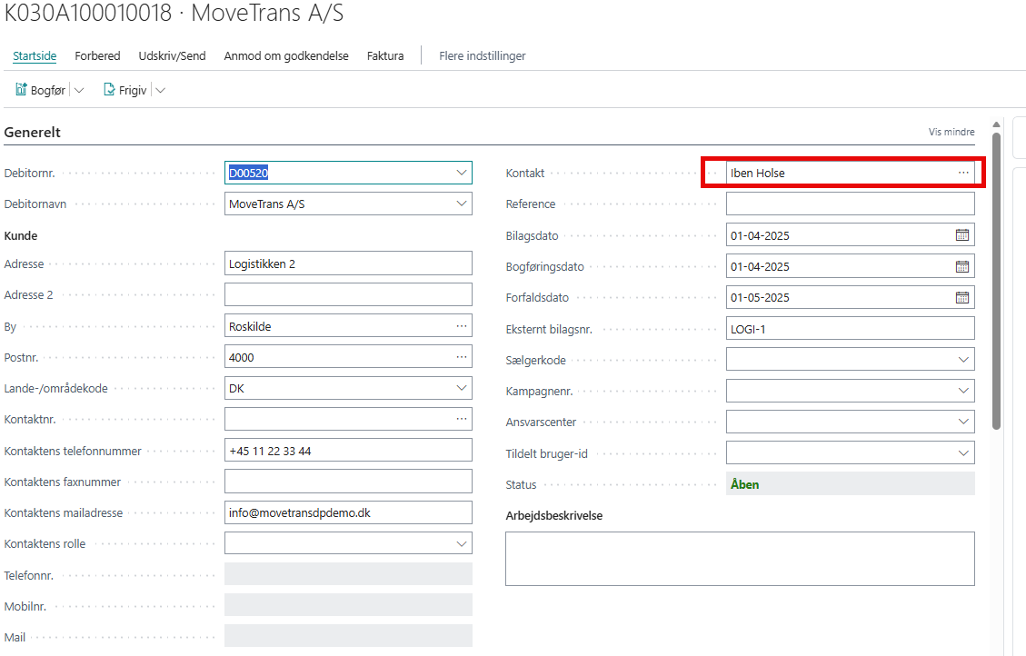The image size is (1026, 656).
Task: Click the Bogfør post icon
Action: pyautogui.click(x=21, y=90)
